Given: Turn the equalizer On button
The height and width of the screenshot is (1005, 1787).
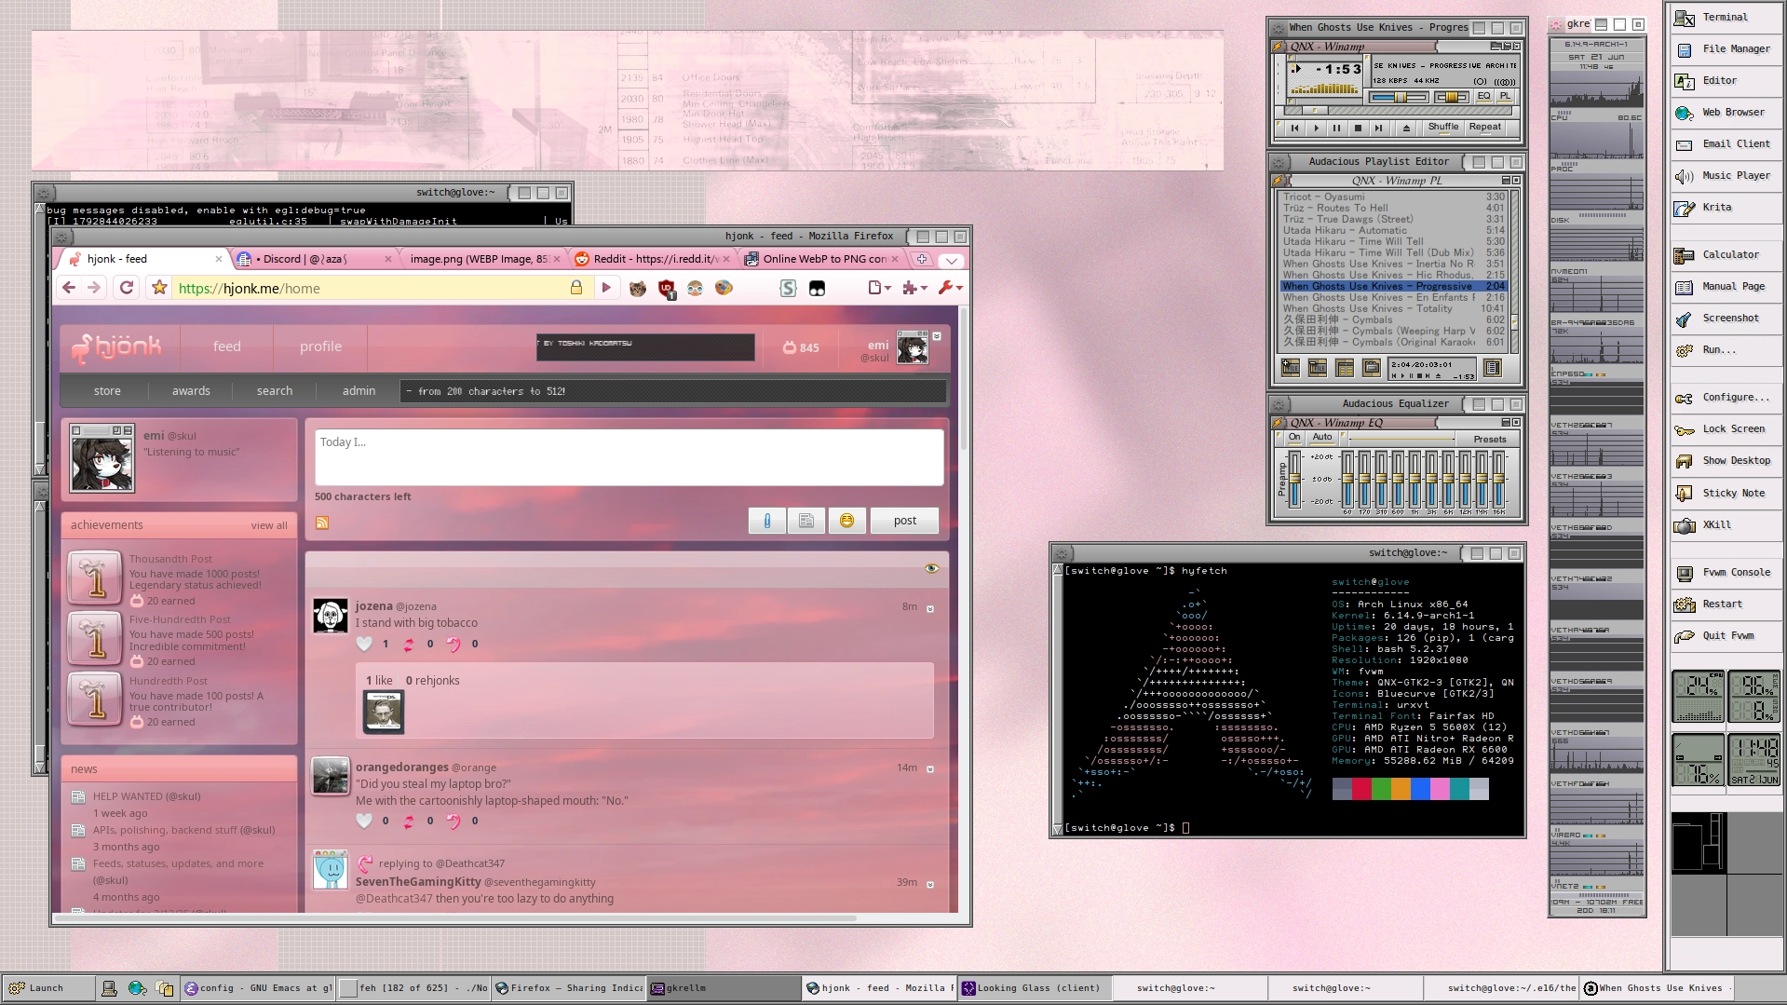Looking at the screenshot, I should click(1294, 437).
